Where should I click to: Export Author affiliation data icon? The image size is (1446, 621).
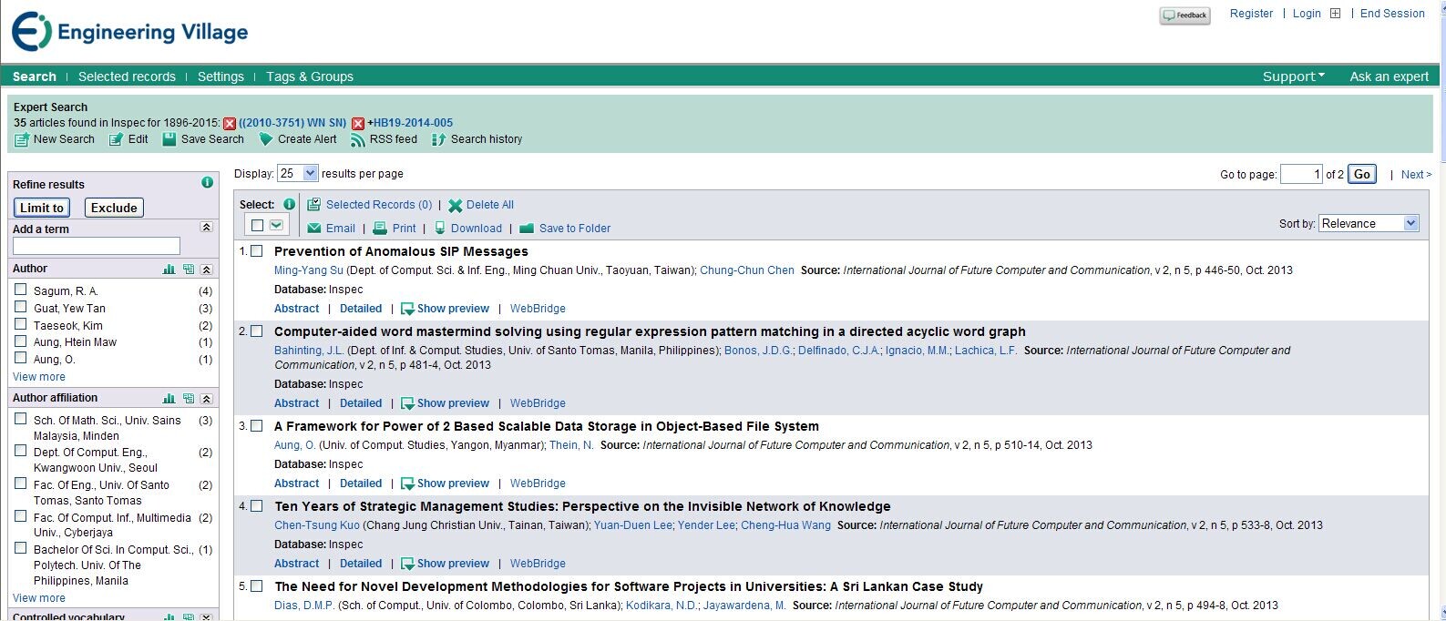(x=189, y=399)
